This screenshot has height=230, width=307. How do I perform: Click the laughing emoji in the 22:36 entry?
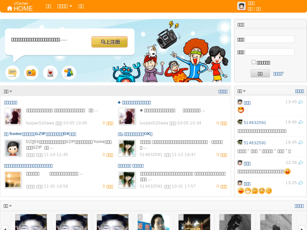pos(287,171)
